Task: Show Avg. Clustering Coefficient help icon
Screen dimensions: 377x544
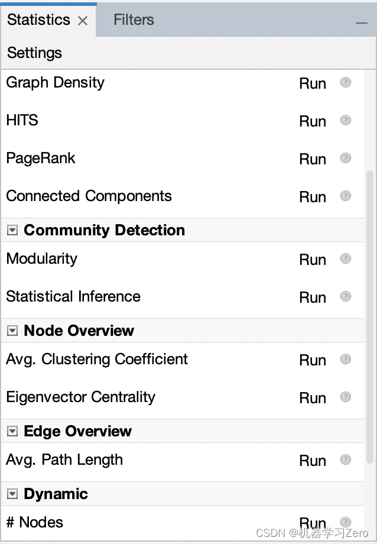Action: pyautogui.click(x=346, y=359)
